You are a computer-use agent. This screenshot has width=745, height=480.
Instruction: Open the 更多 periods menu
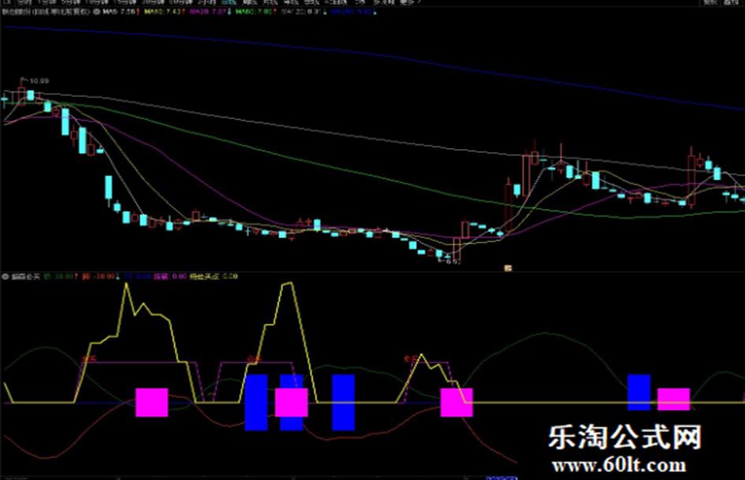point(410,2)
